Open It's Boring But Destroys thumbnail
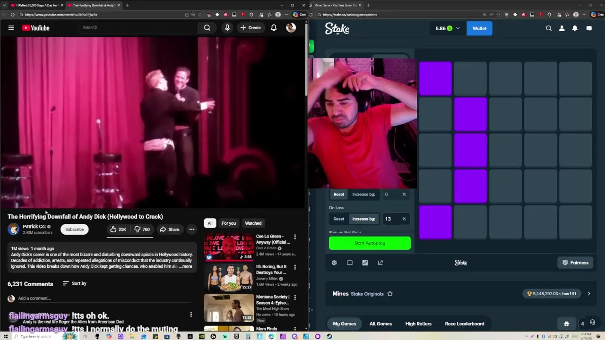The width and height of the screenshot is (605, 340). (229, 277)
